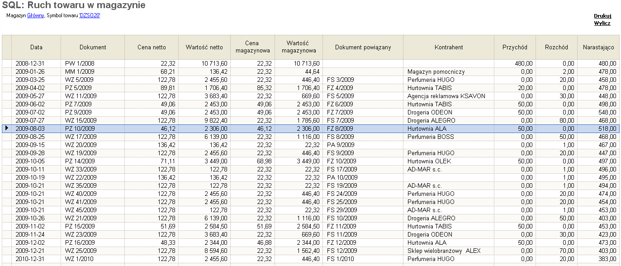Click the FS 29/2009 related document cell
The height and width of the screenshot is (266, 621).
tap(363, 210)
